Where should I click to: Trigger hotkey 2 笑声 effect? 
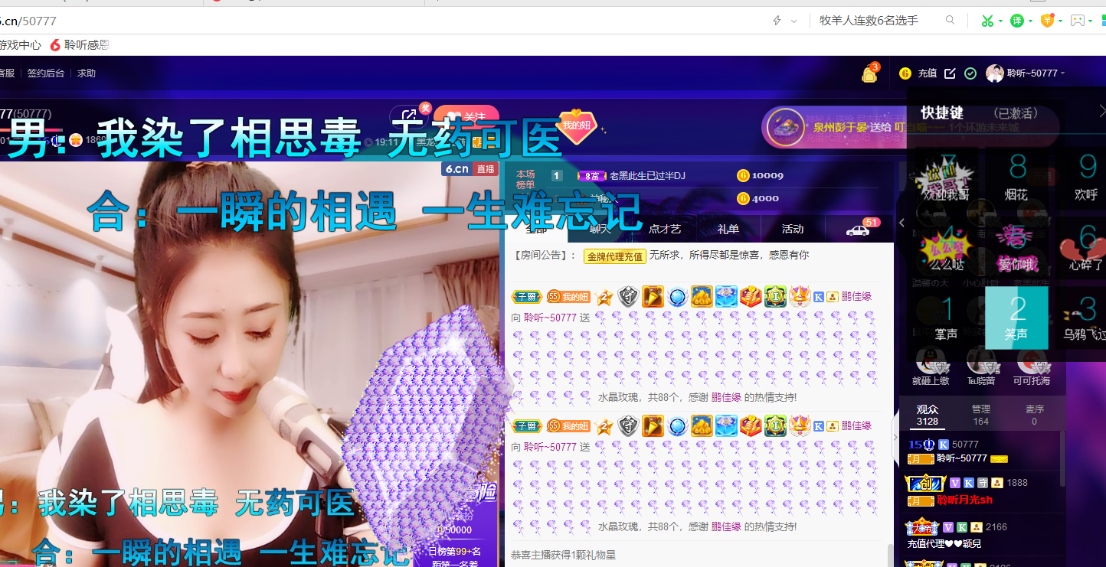1016,318
